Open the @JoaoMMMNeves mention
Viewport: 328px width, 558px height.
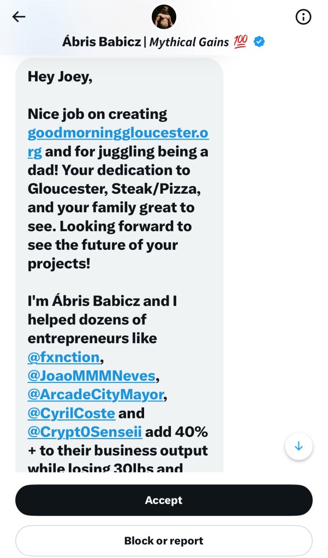coord(91,376)
